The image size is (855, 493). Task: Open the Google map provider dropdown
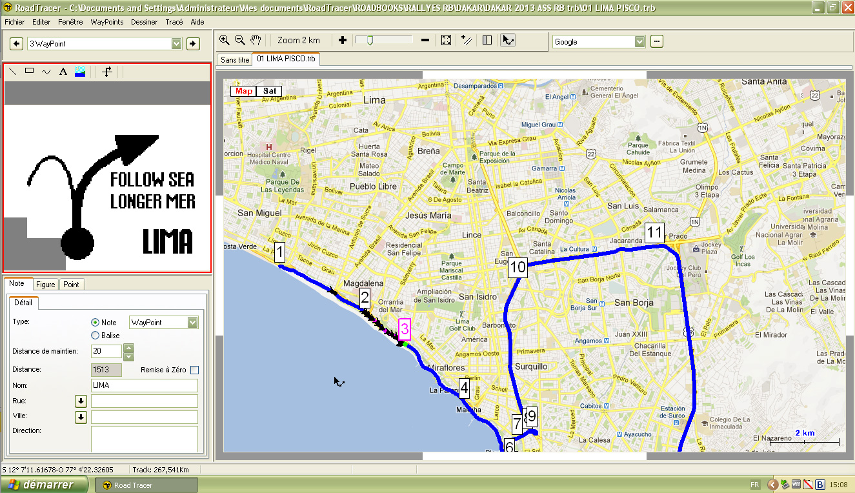(x=639, y=42)
